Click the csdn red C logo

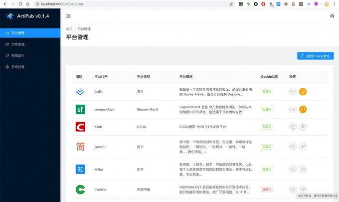(80, 127)
